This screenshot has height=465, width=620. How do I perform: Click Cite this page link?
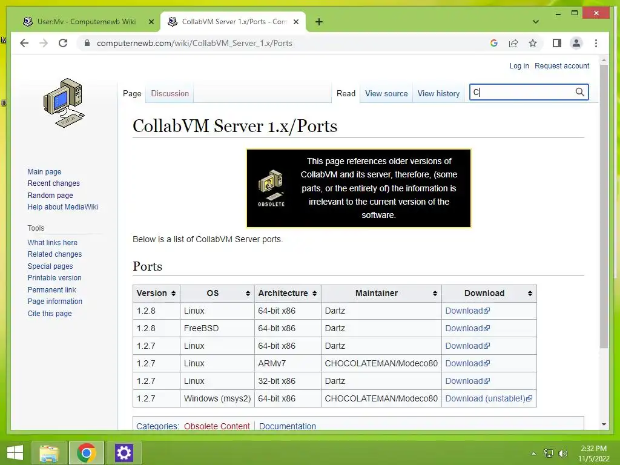tap(50, 313)
